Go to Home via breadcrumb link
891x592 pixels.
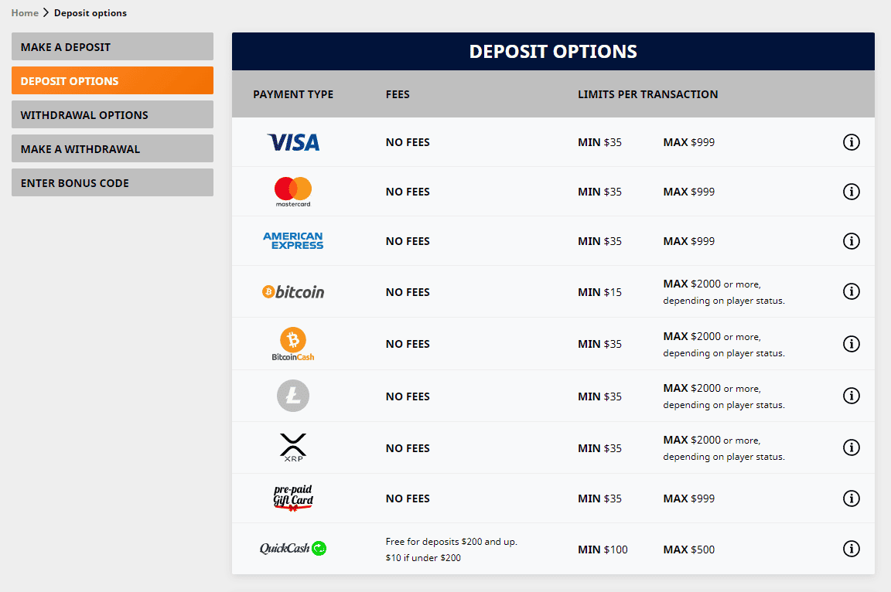click(x=25, y=12)
